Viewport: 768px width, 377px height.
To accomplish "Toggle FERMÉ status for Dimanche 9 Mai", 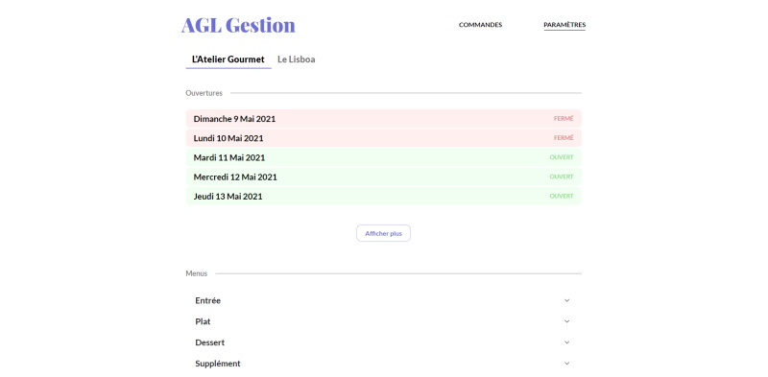I will point(564,119).
